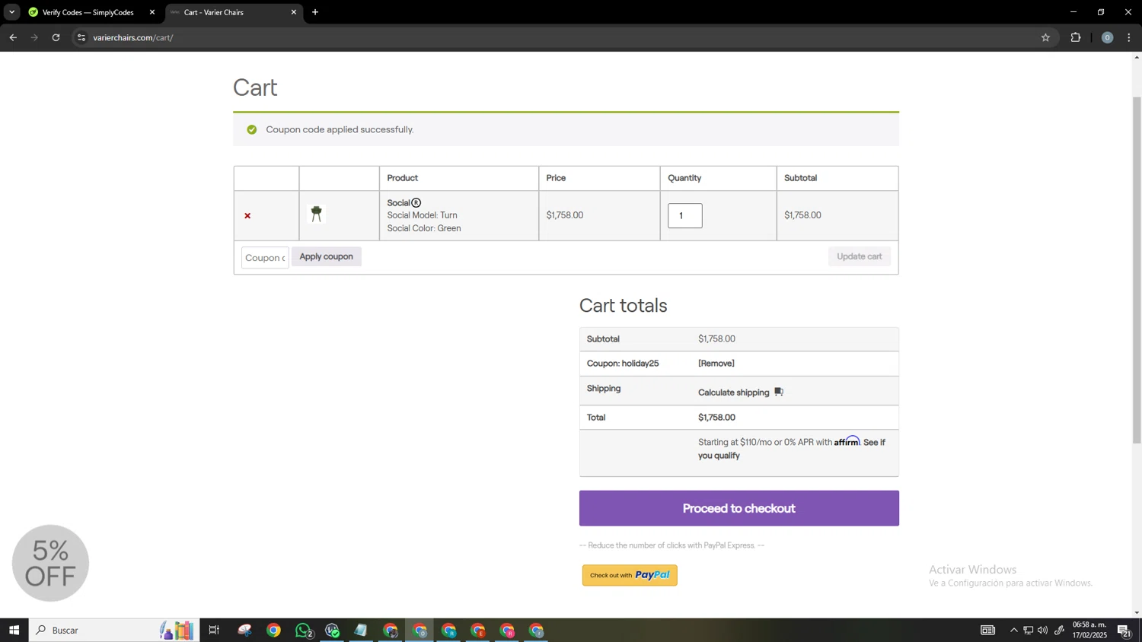The width and height of the screenshot is (1142, 642).
Task: Show hidden system tray icons
Action: tap(1013, 630)
